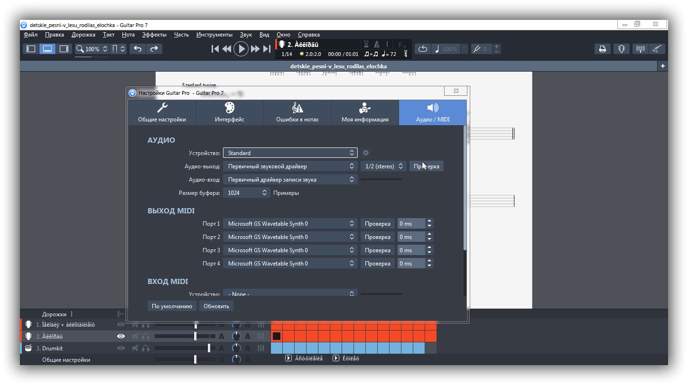Click the Обновить button

point(216,306)
